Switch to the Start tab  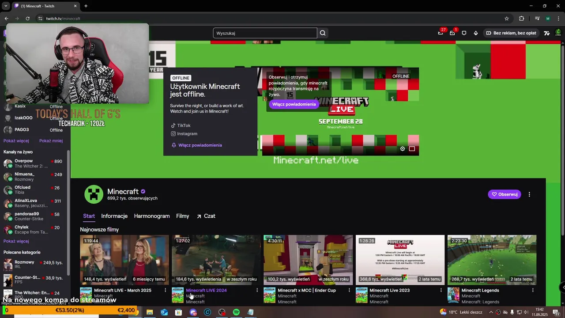click(x=89, y=216)
